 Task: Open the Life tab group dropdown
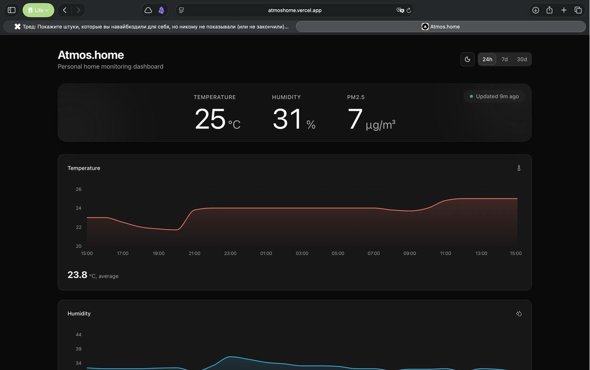click(x=38, y=10)
